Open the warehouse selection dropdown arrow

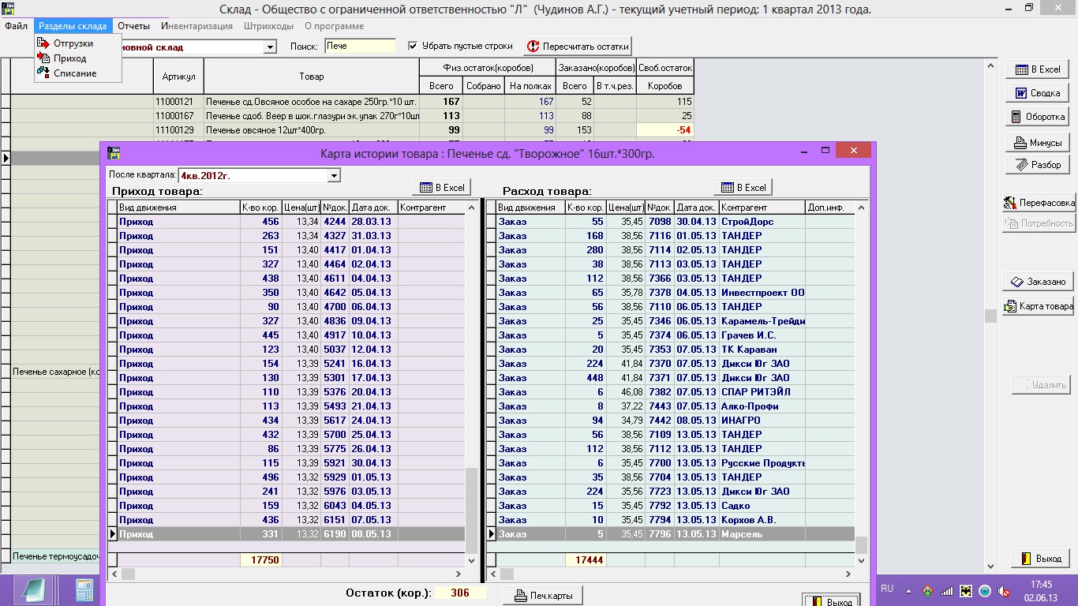pyautogui.click(x=270, y=47)
